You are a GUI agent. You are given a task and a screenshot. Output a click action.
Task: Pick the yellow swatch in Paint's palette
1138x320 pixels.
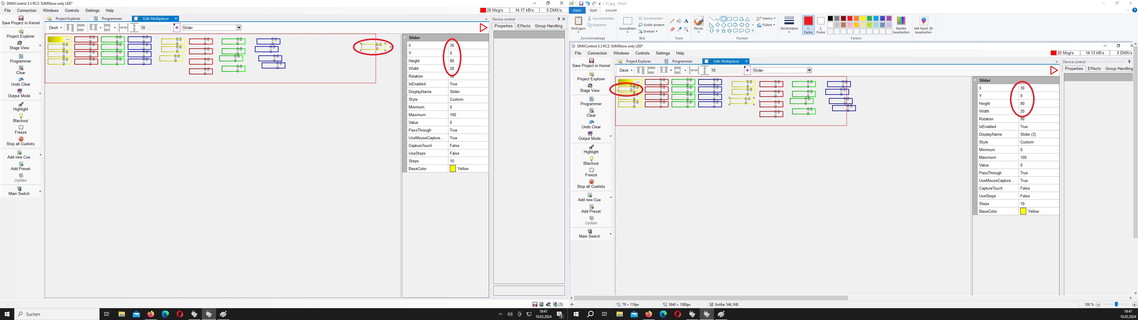(x=862, y=19)
